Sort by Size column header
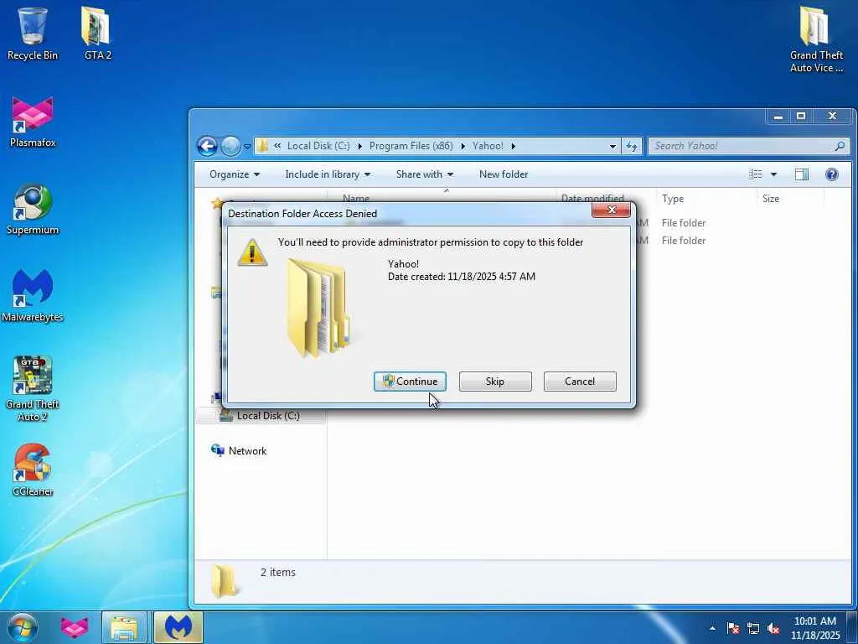 (x=790, y=199)
